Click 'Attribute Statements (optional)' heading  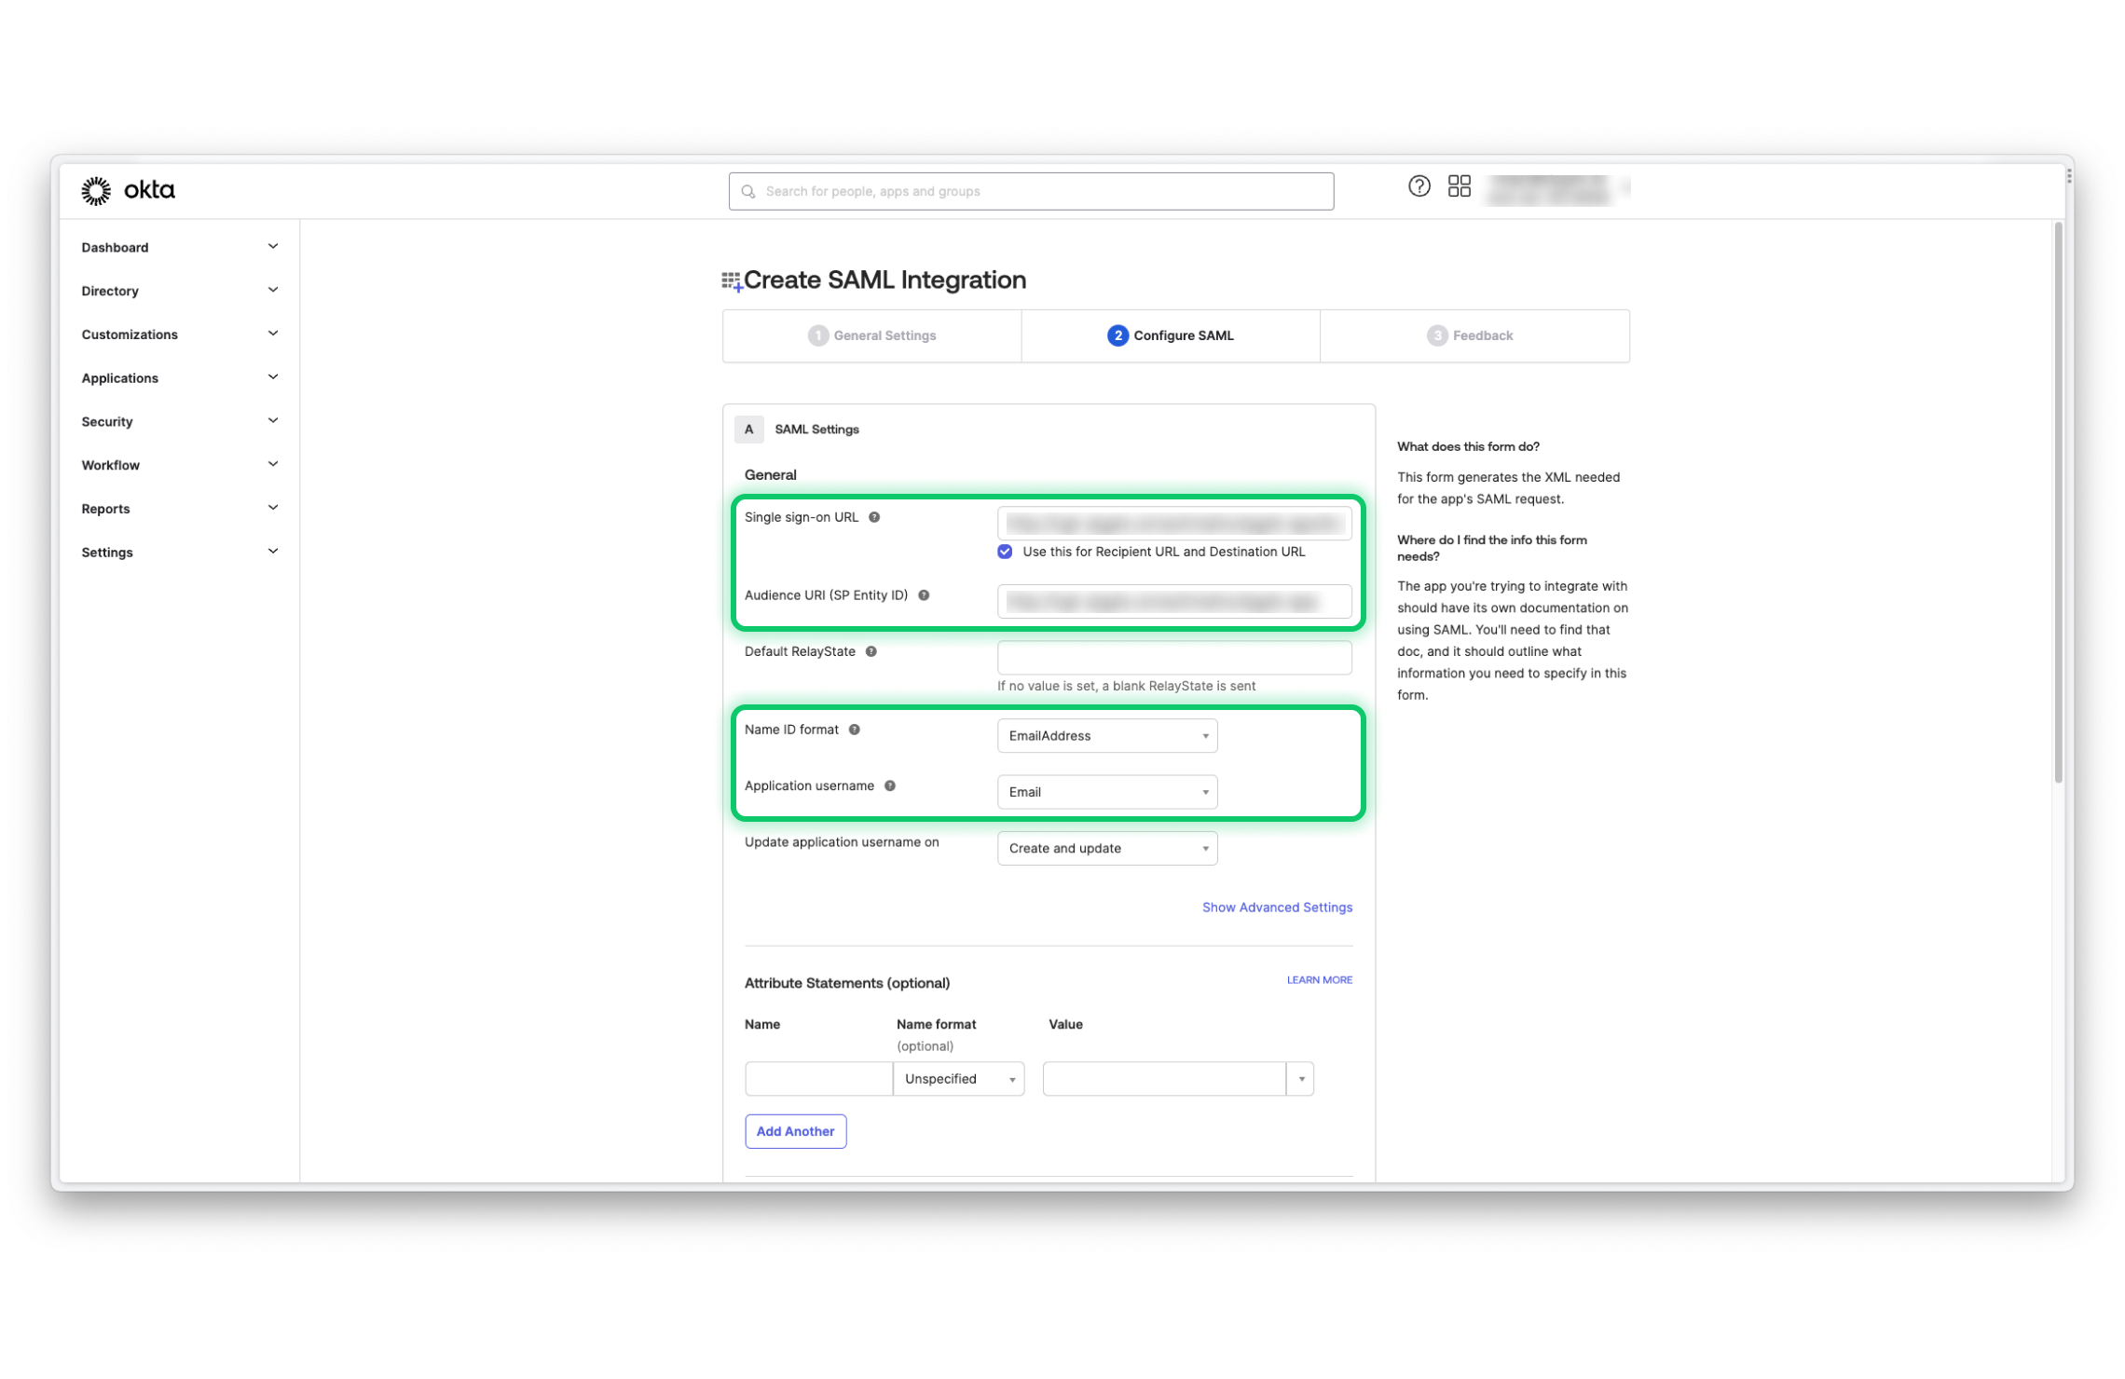point(846,983)
